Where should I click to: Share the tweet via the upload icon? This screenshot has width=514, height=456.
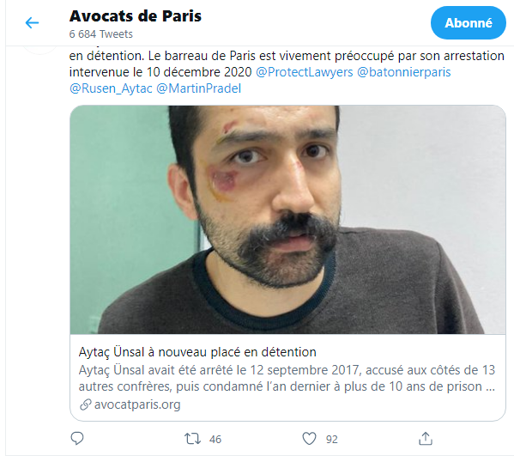pos(426,438)
